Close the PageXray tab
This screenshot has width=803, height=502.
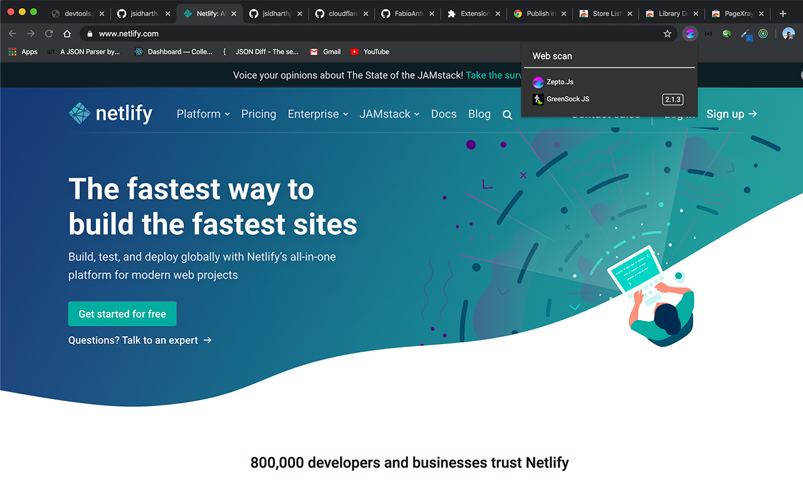coord(762,13)
